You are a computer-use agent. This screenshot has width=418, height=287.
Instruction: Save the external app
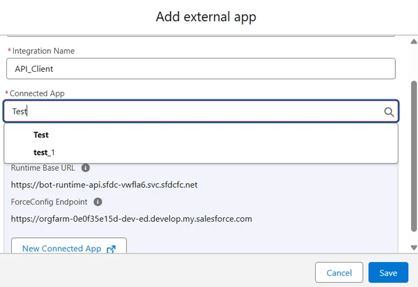tap(388, 273)
